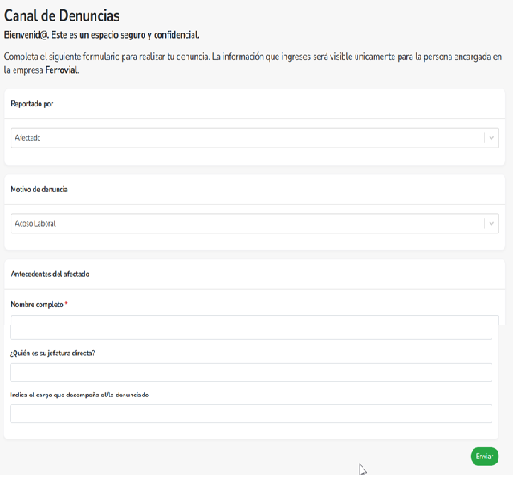
Task: Focus the cargo del denunciado text field
Action: tap(251, 414)
